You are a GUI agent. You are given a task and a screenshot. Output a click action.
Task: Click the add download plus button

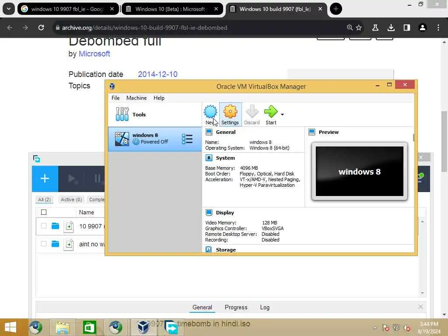tap(45, 179)
